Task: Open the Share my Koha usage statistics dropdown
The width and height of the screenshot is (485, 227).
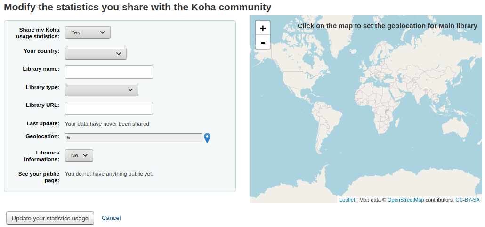Action: pos(88,32)
